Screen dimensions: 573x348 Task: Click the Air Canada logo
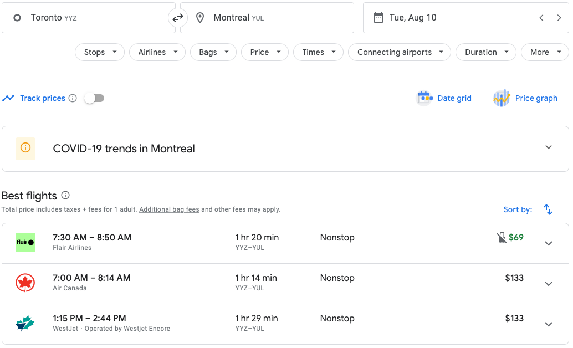click(x=25, y=283)
